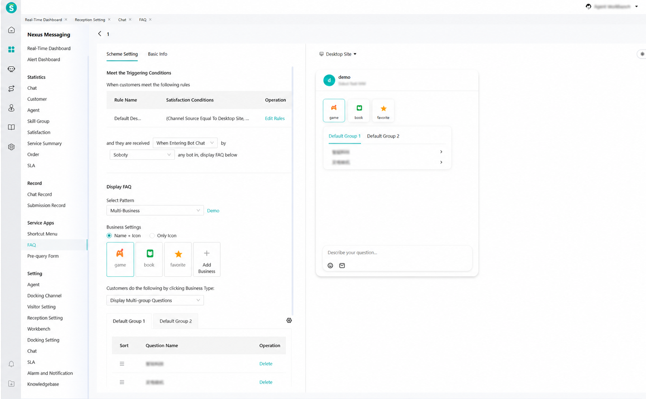The image size is (646, 399).
Task: Open the download icon at rail bottom
Action: point(11,384)
